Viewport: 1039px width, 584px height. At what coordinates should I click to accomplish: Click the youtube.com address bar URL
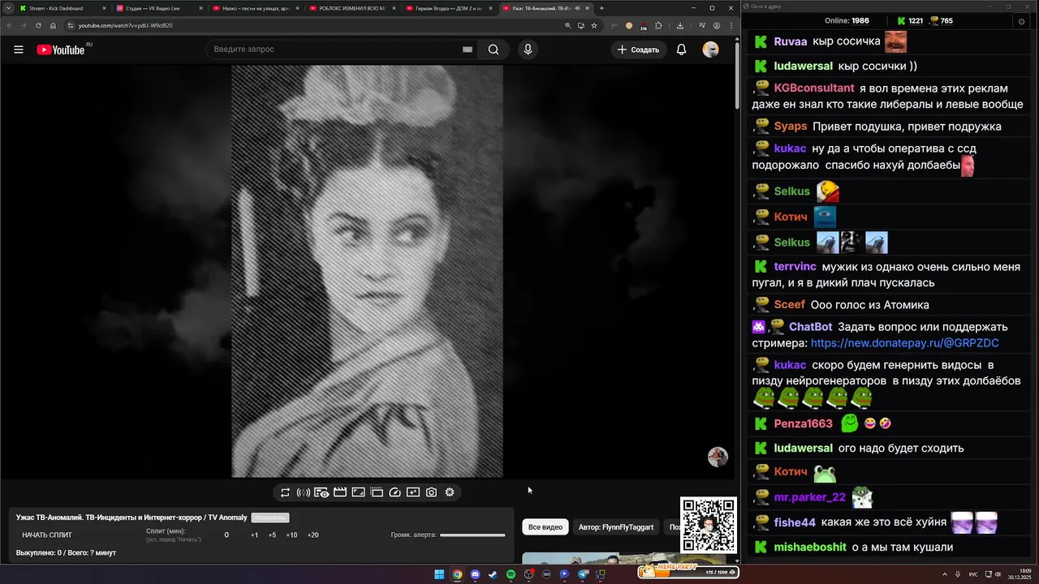[125, 25]
